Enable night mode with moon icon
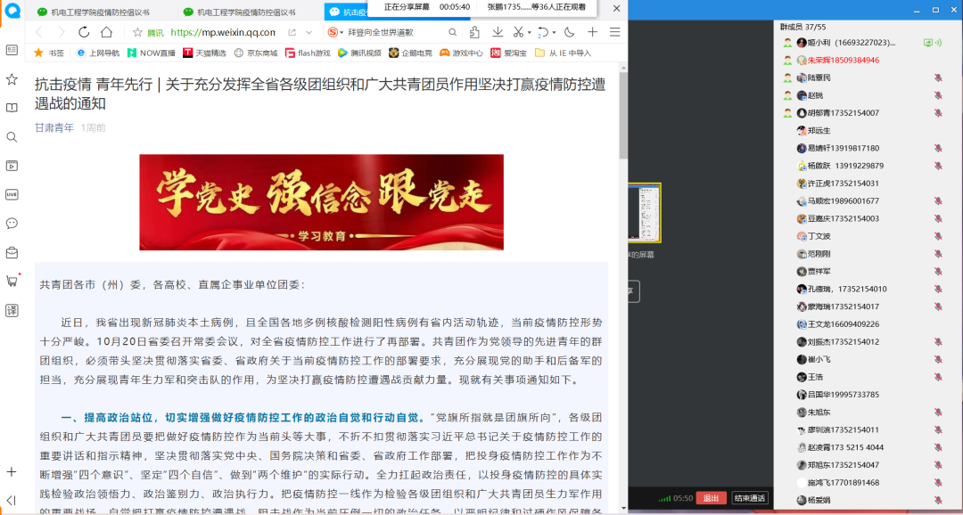963x515 pixels. pos(569,32)
